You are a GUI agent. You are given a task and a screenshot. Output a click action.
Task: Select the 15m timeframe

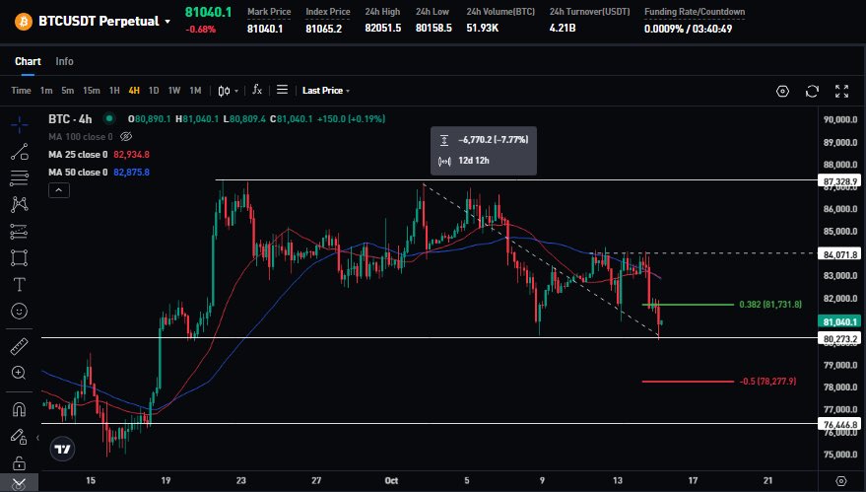coord(91,90)
